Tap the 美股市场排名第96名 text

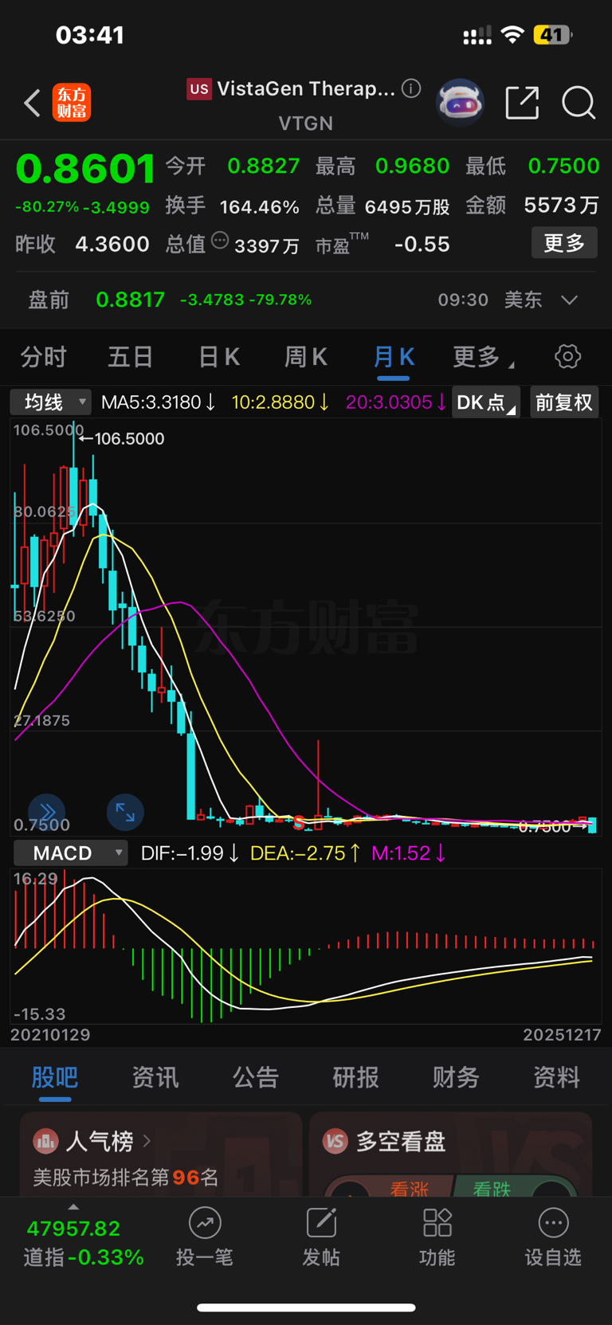126,1177
